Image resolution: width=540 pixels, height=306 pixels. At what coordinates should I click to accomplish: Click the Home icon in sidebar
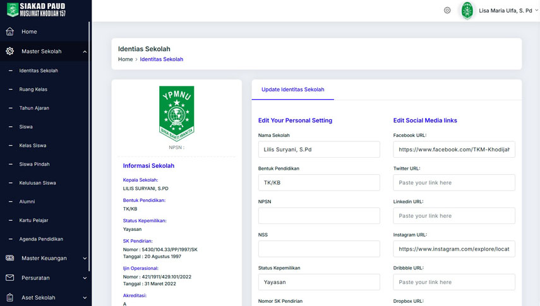point(9,32)
